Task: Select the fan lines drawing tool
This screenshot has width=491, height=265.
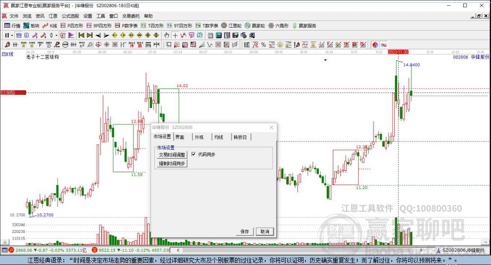Action: pos(177,44)
